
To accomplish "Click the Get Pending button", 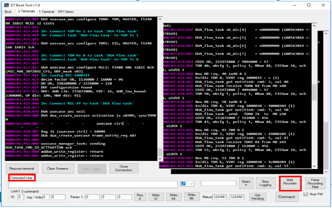I will click(258, 197).
